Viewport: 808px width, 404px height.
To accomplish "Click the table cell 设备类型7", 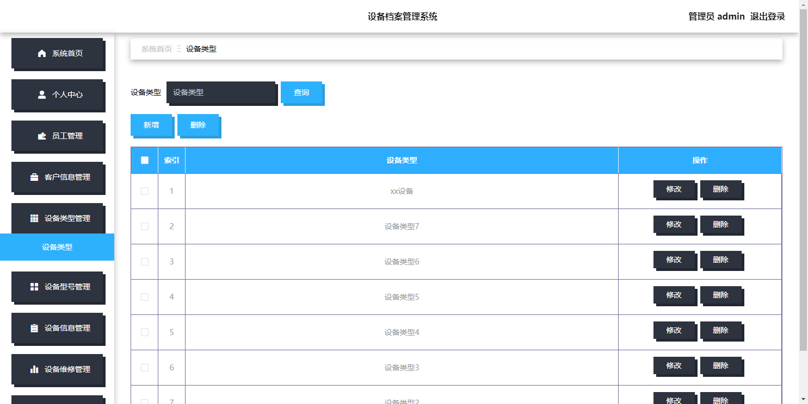I will (402, 226).
